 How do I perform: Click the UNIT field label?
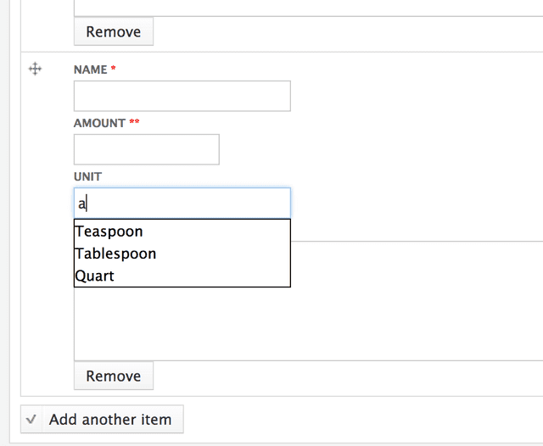(x=87, y=177)
